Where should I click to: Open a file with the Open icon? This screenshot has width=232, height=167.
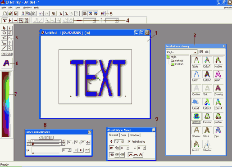(x=10, y=14)
